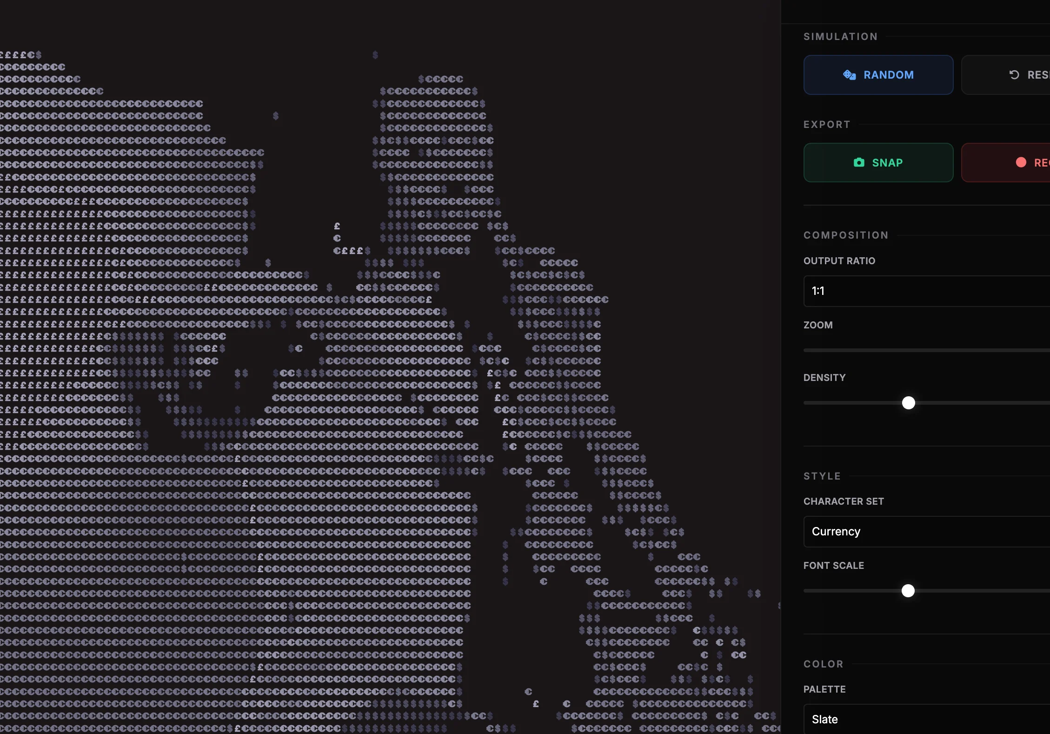Open the Character Set dropdown showing Currency
The width and height of the screenshot is (1050, 734).
[925, 531]
